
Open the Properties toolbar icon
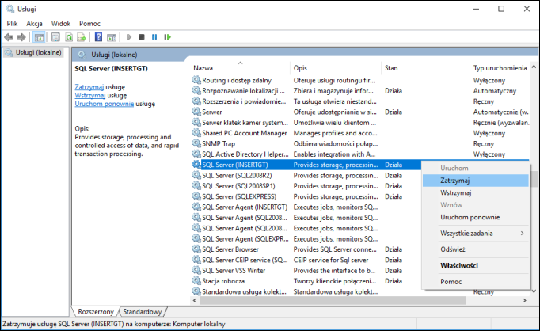tap(55, 37)
